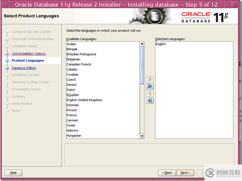The width and height of the screenshot is (242, 181).
Task: Select Arabic in Available Languages
Action: click(x=103, y=44)
